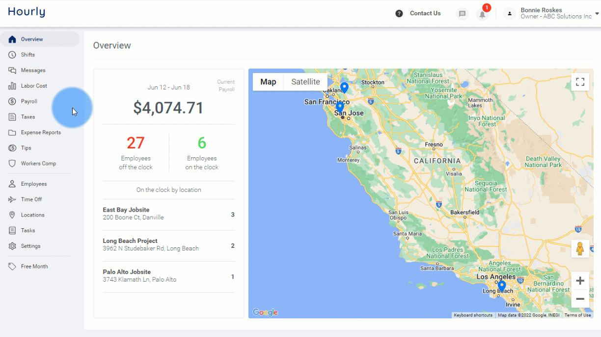Select the Long Beach Project row
The image size is (601, 337).
click(168, 246)
